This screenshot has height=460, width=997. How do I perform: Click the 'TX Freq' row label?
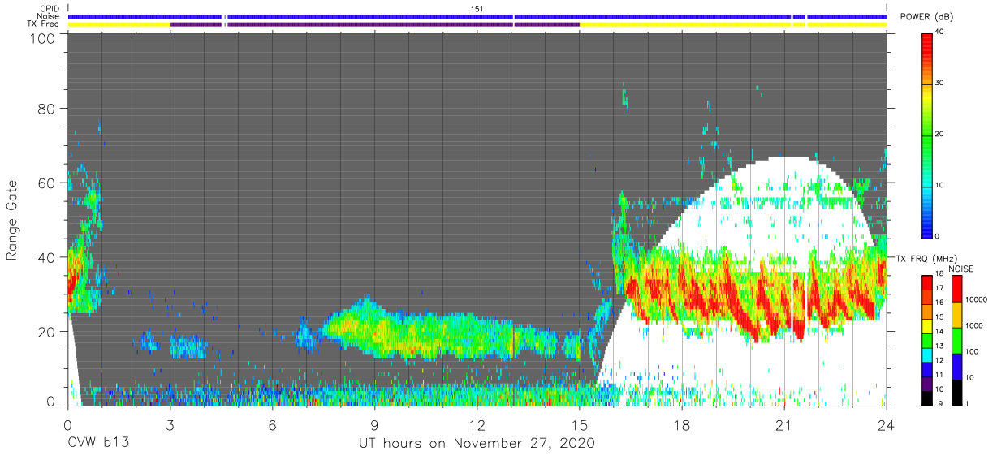(x=44, y=24)
